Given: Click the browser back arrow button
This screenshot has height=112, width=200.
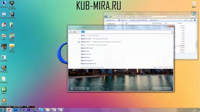Looking at the screenshot, I should click(x=71, y=32).
